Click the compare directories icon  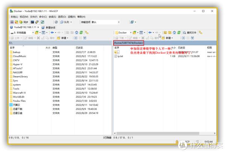click(16, 22)
